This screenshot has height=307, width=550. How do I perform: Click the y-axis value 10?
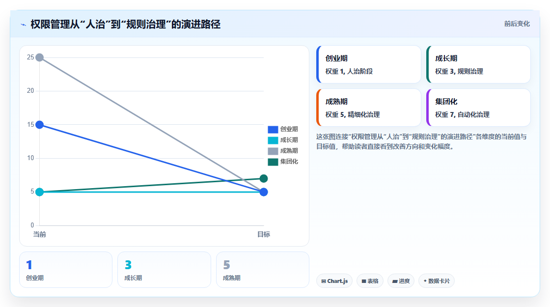pos(30,158)
